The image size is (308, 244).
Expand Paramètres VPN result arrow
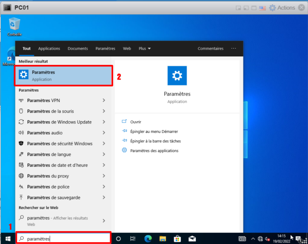click(104, 101)
